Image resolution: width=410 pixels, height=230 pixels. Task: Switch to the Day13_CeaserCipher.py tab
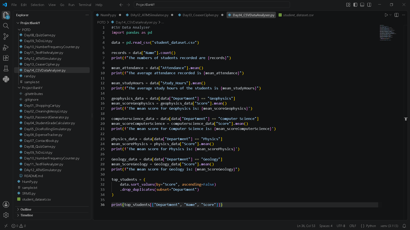pyautogui.click(x=200, y=15)
